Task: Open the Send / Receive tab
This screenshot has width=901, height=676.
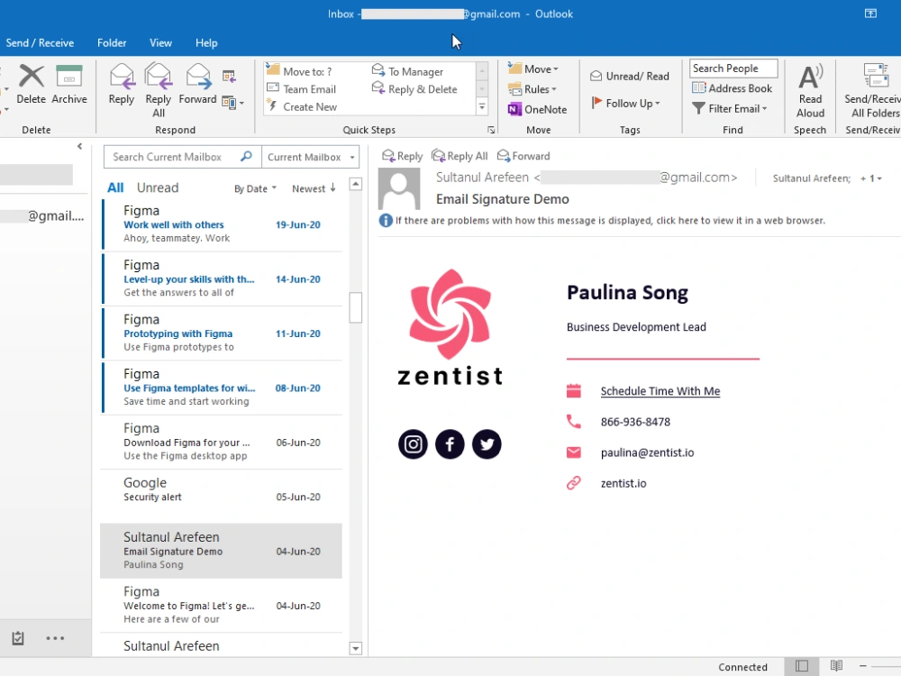Action: tap(40, 42)
